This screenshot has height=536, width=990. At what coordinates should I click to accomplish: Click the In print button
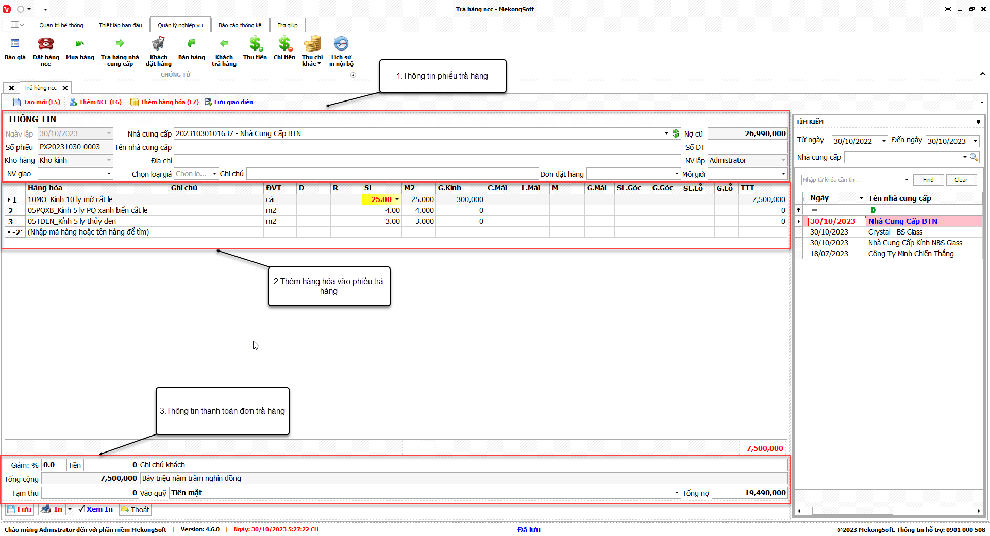pos(52,509)
